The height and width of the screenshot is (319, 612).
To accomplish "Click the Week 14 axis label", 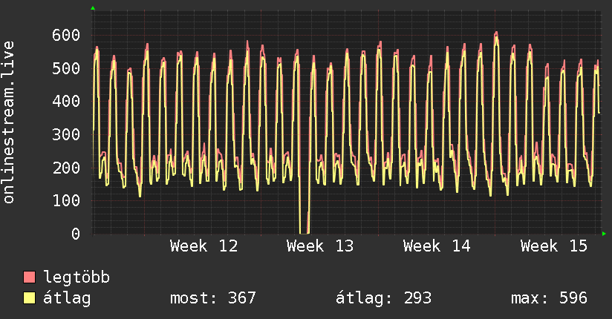I will click(437, 246).
